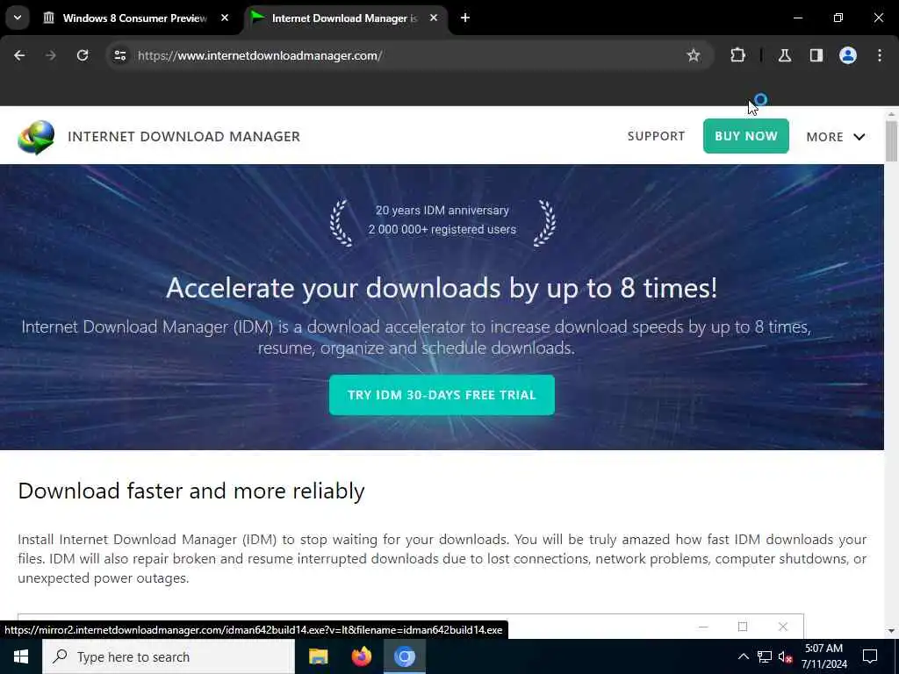Open a new browser tab

(465, 18)
